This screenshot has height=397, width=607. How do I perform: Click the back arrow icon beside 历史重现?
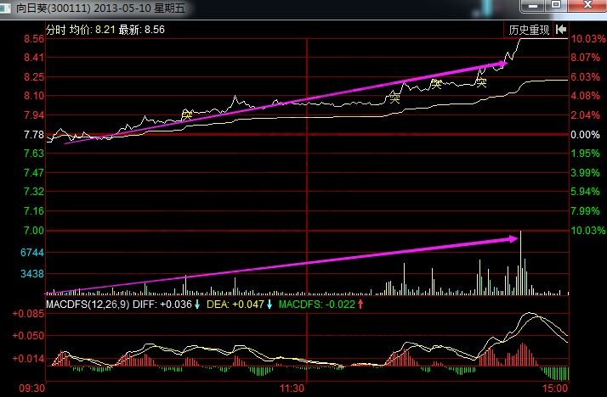coord(561,30)
